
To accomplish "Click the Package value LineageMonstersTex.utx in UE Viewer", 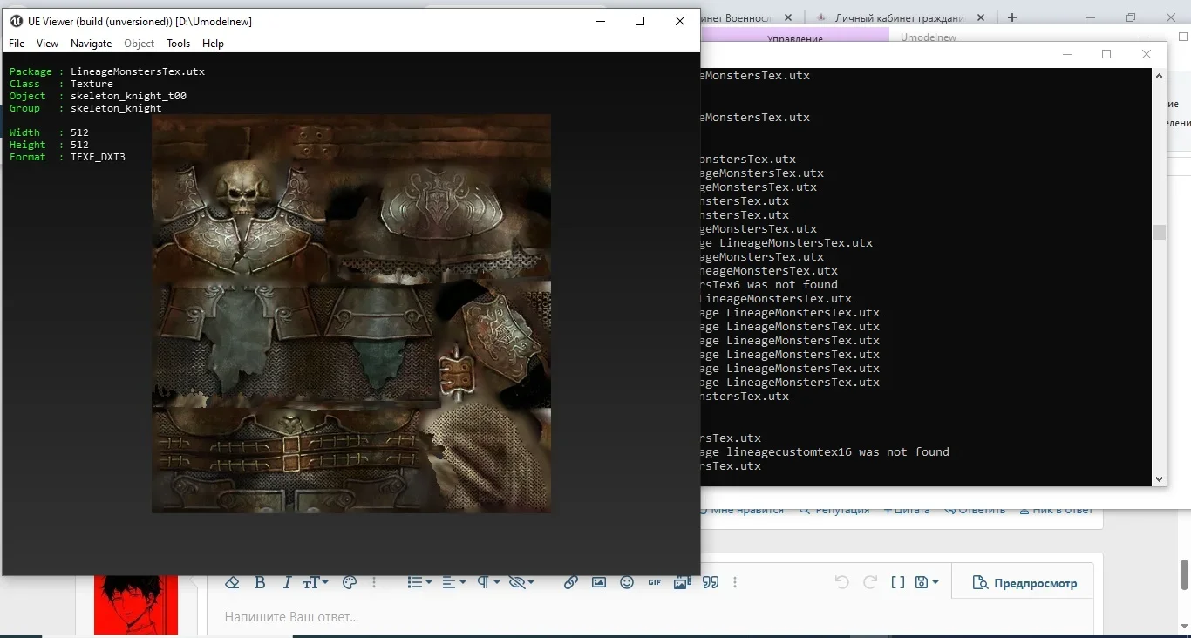I will point(138,71).
